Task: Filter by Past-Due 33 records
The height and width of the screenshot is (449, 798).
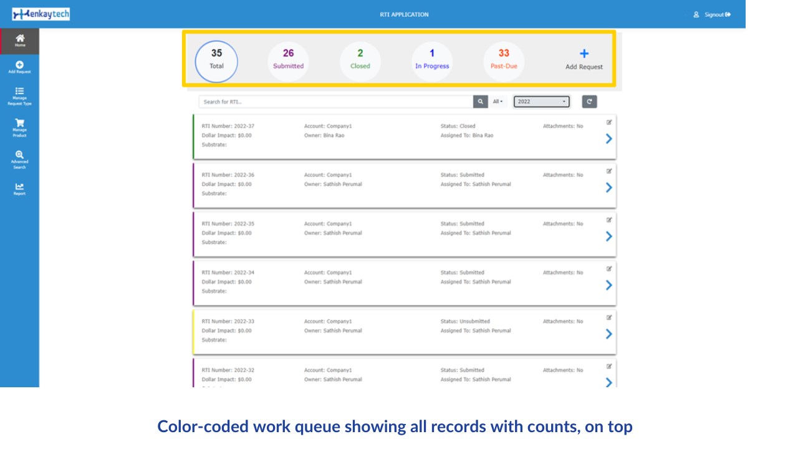Action: point(504,61)
